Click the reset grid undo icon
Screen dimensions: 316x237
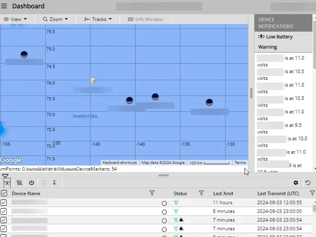[x=308, y=183]
